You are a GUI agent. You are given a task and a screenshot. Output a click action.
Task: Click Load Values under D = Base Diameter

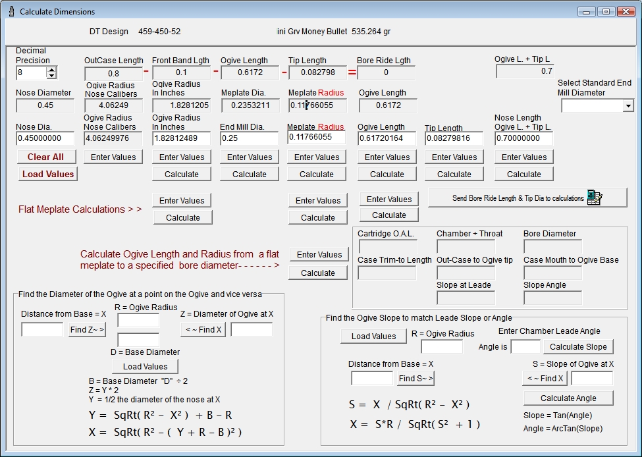point(145,367)
